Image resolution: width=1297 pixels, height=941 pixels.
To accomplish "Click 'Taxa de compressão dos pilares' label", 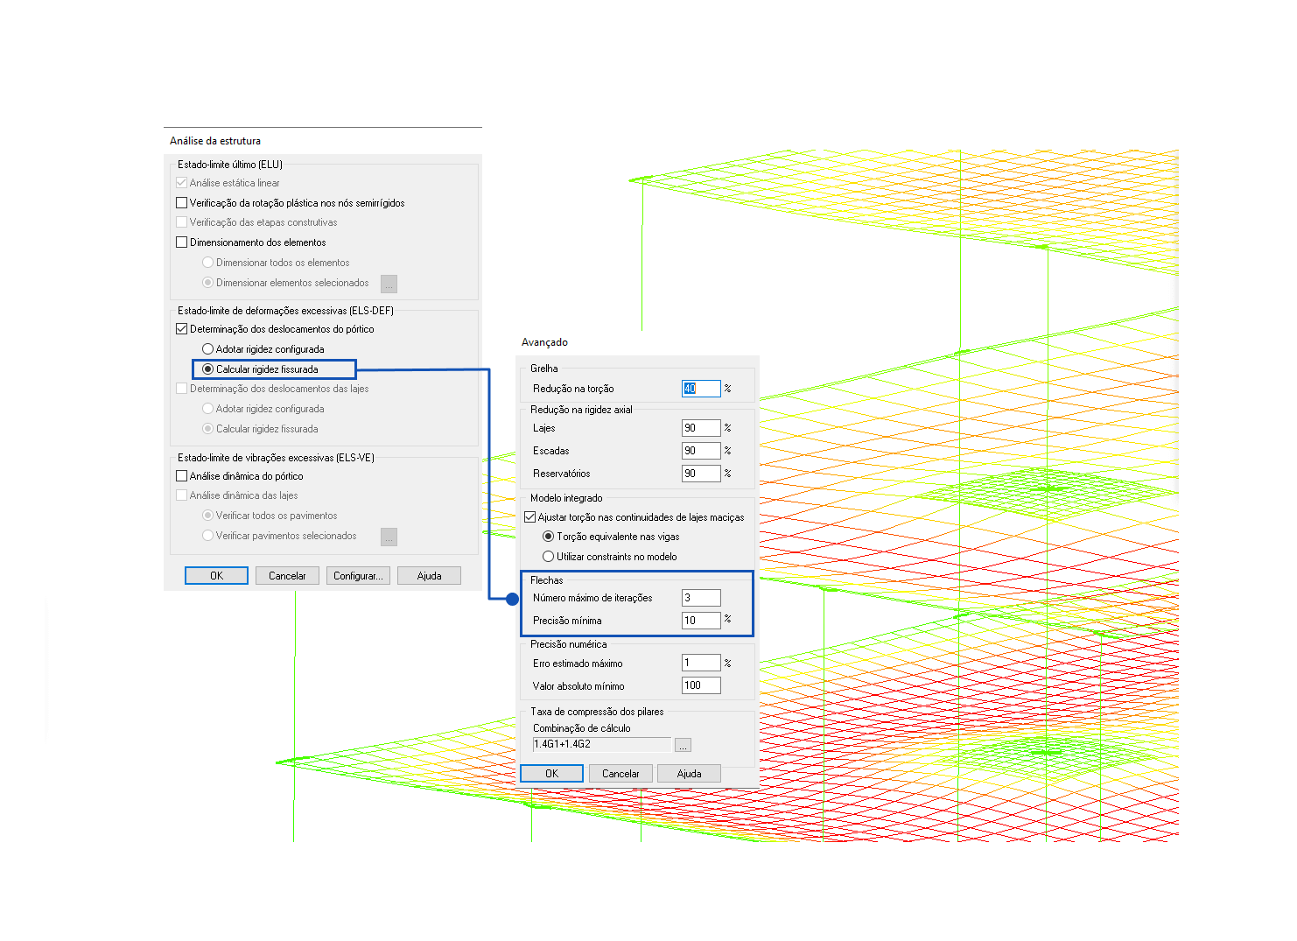I will point(597,712).
